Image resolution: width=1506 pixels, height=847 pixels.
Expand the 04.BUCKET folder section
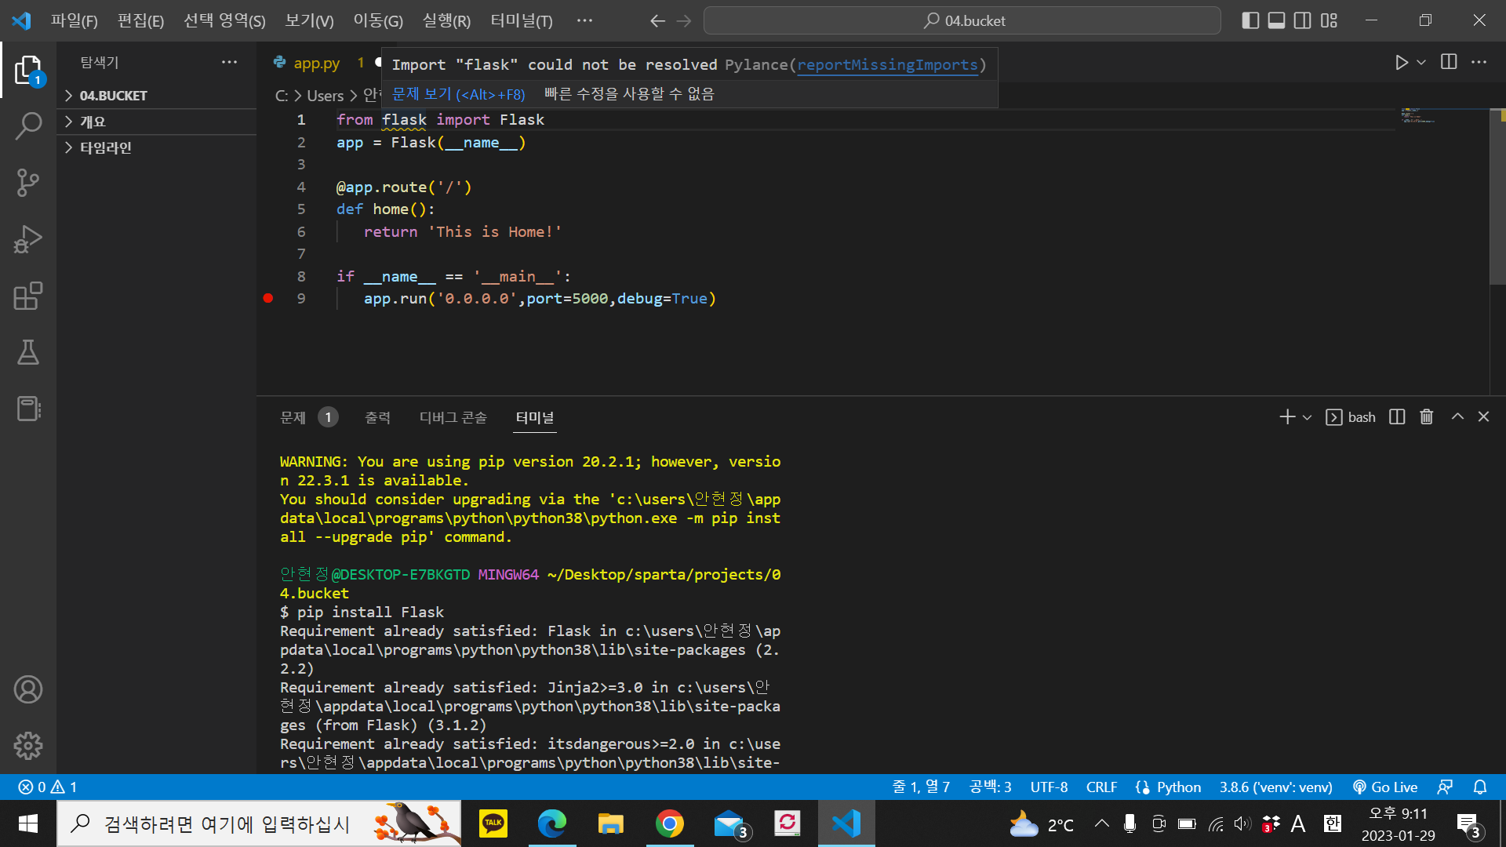[157, 96]
